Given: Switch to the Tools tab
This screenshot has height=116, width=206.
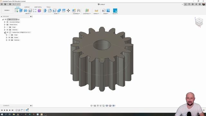Looking at the screenshot, I should click(48, 7).
